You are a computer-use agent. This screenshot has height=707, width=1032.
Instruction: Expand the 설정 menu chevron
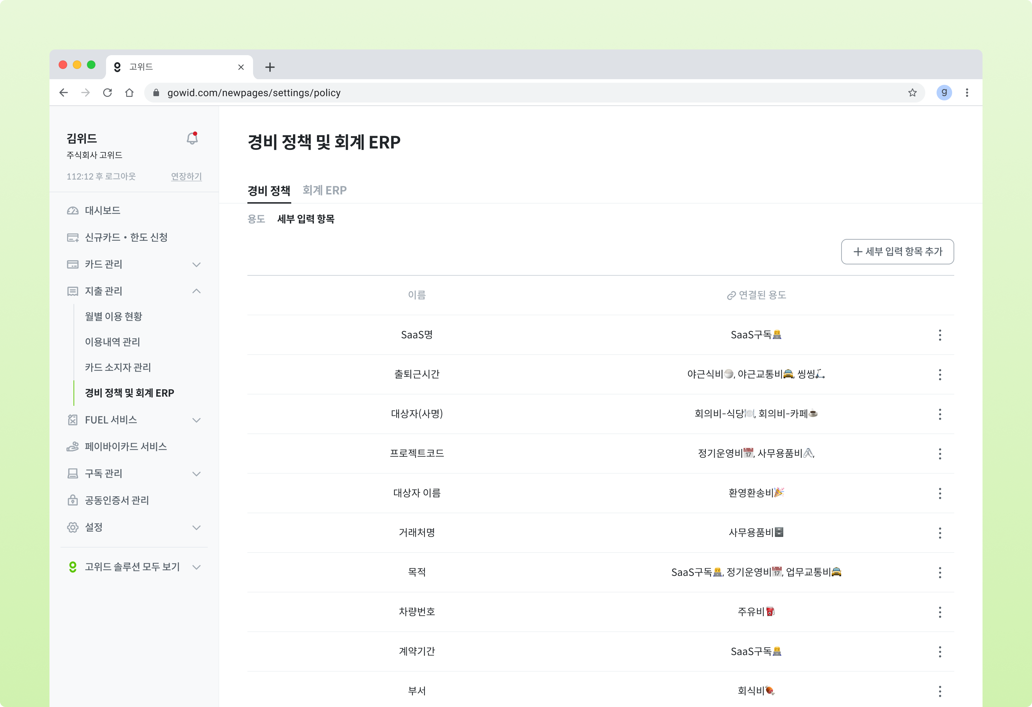coord(196,527)
